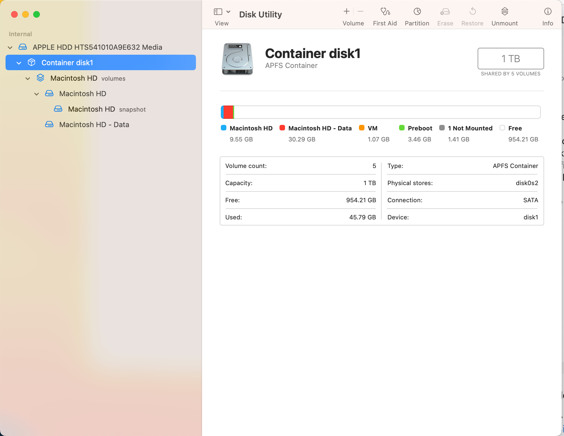Click the 30.29 GB value
This screenshot has height=436, width=564.
point(302,140)
